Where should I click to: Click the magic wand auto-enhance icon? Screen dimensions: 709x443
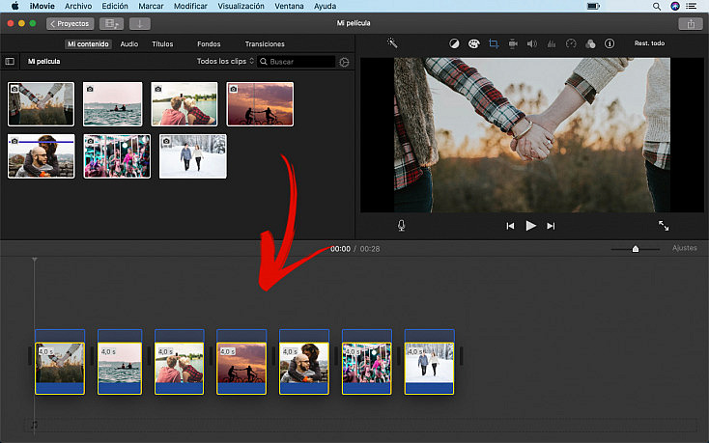point(392,42)
